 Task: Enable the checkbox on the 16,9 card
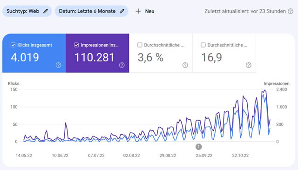click(x=203, y=45)
